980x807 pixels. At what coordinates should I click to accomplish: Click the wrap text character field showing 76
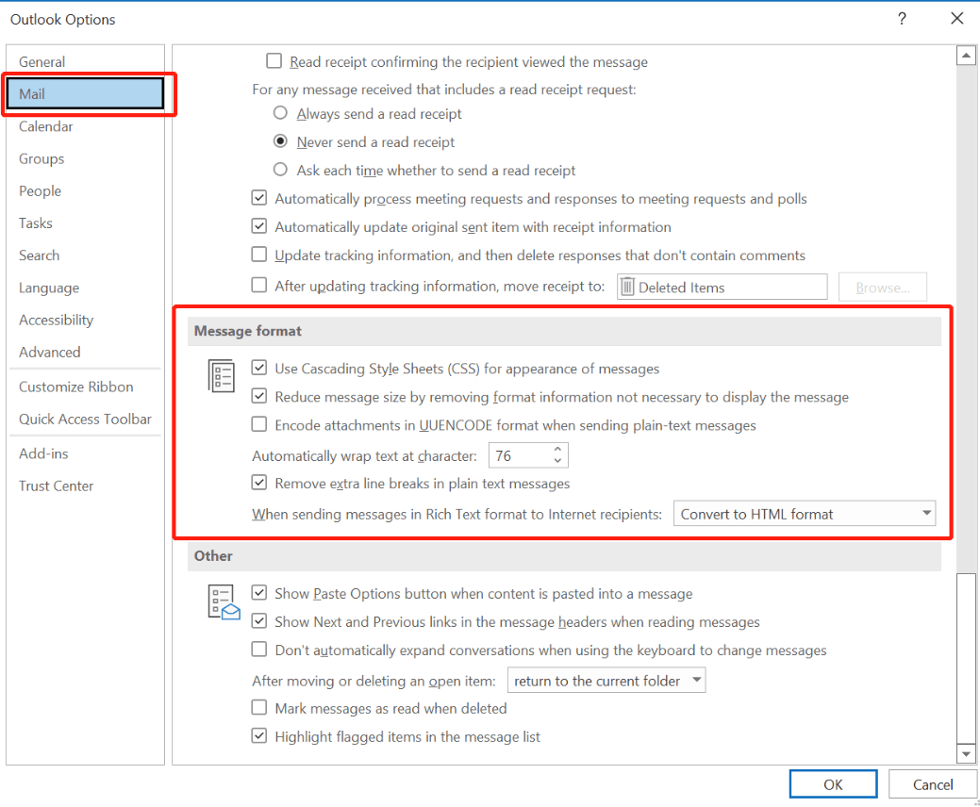click(520, 455)
